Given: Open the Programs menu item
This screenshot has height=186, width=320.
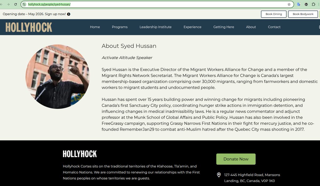Looking at the screenshot, I should (120, 27).
